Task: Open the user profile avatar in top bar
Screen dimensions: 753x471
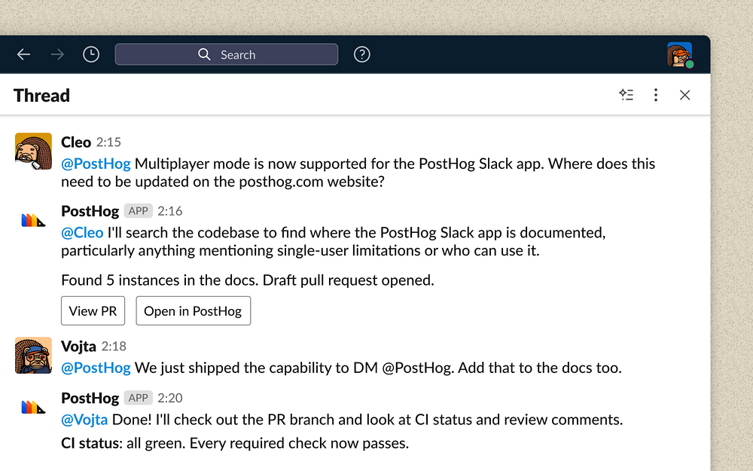Action: 679,54
